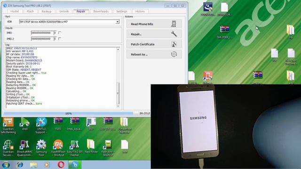301x169 pixels.
Task: Click the log vertical scrollbar thumb
Action: (x=118, y=93)
